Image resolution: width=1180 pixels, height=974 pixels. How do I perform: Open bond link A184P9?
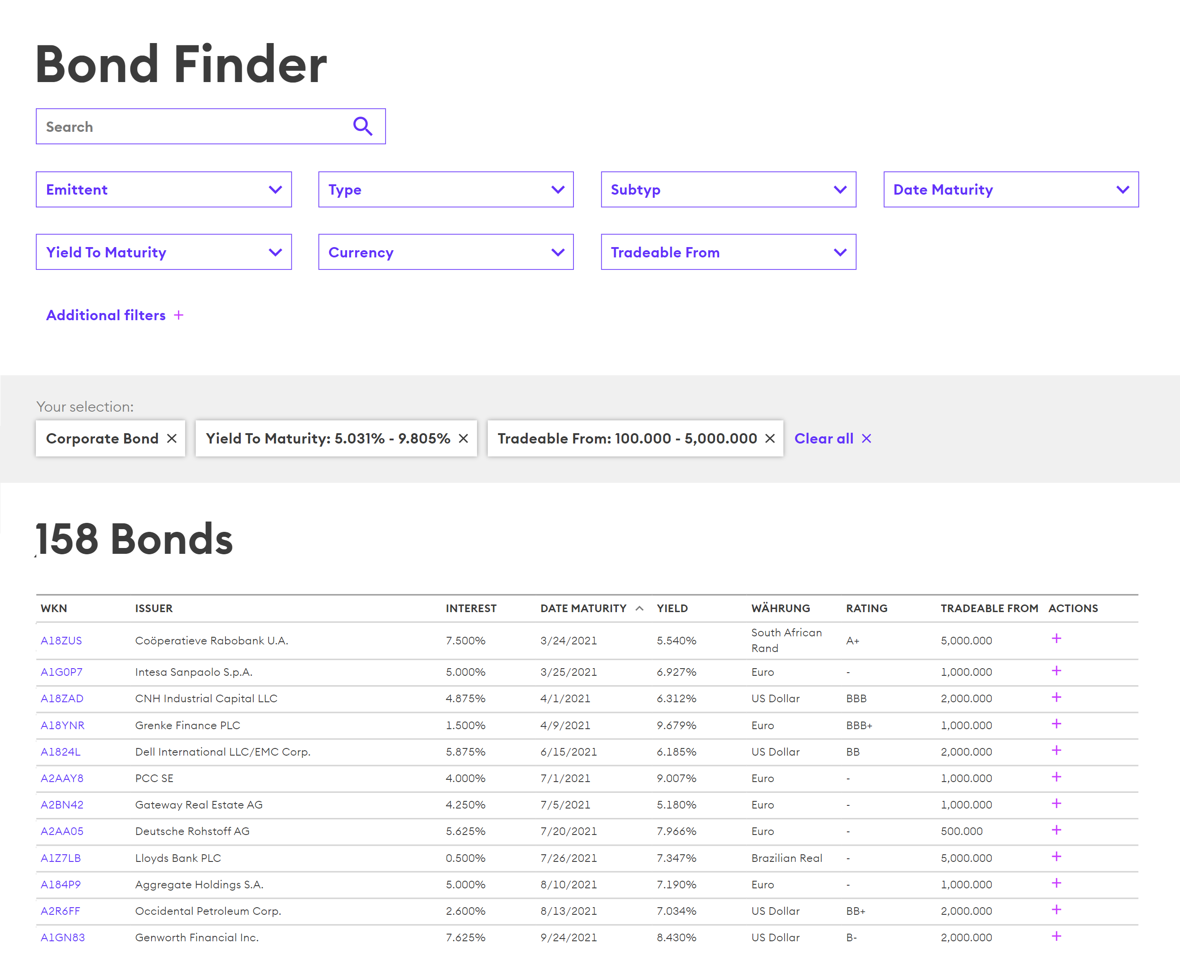61,884
